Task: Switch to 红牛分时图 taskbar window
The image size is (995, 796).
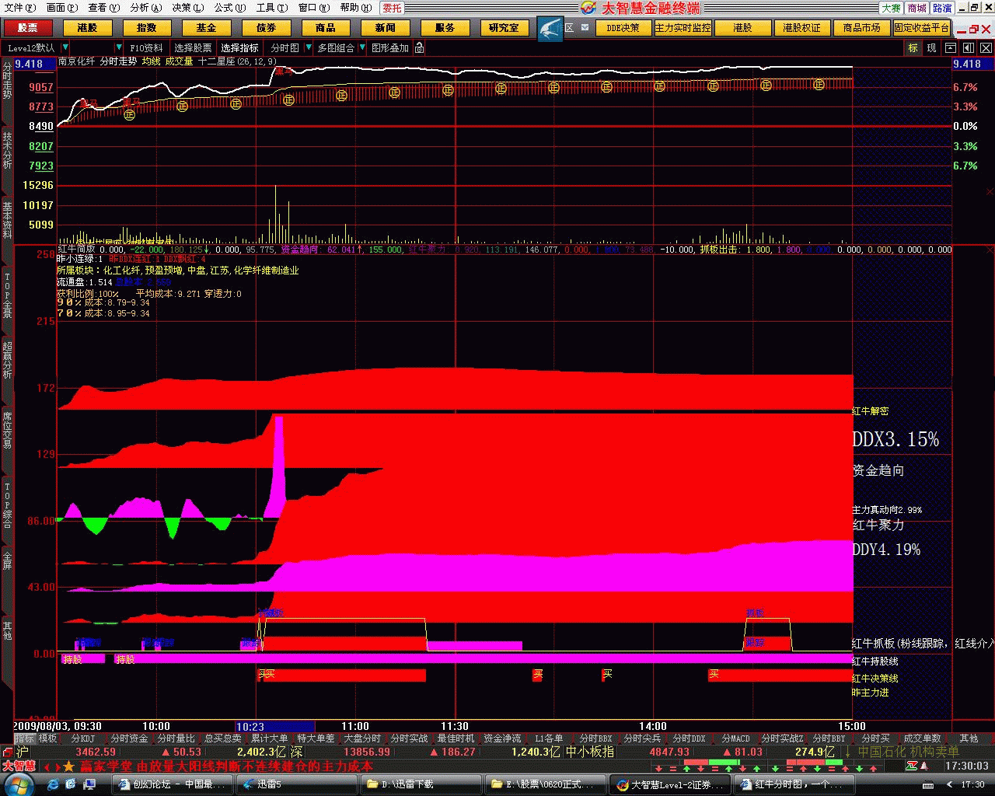Action: (x=793, y=784)
